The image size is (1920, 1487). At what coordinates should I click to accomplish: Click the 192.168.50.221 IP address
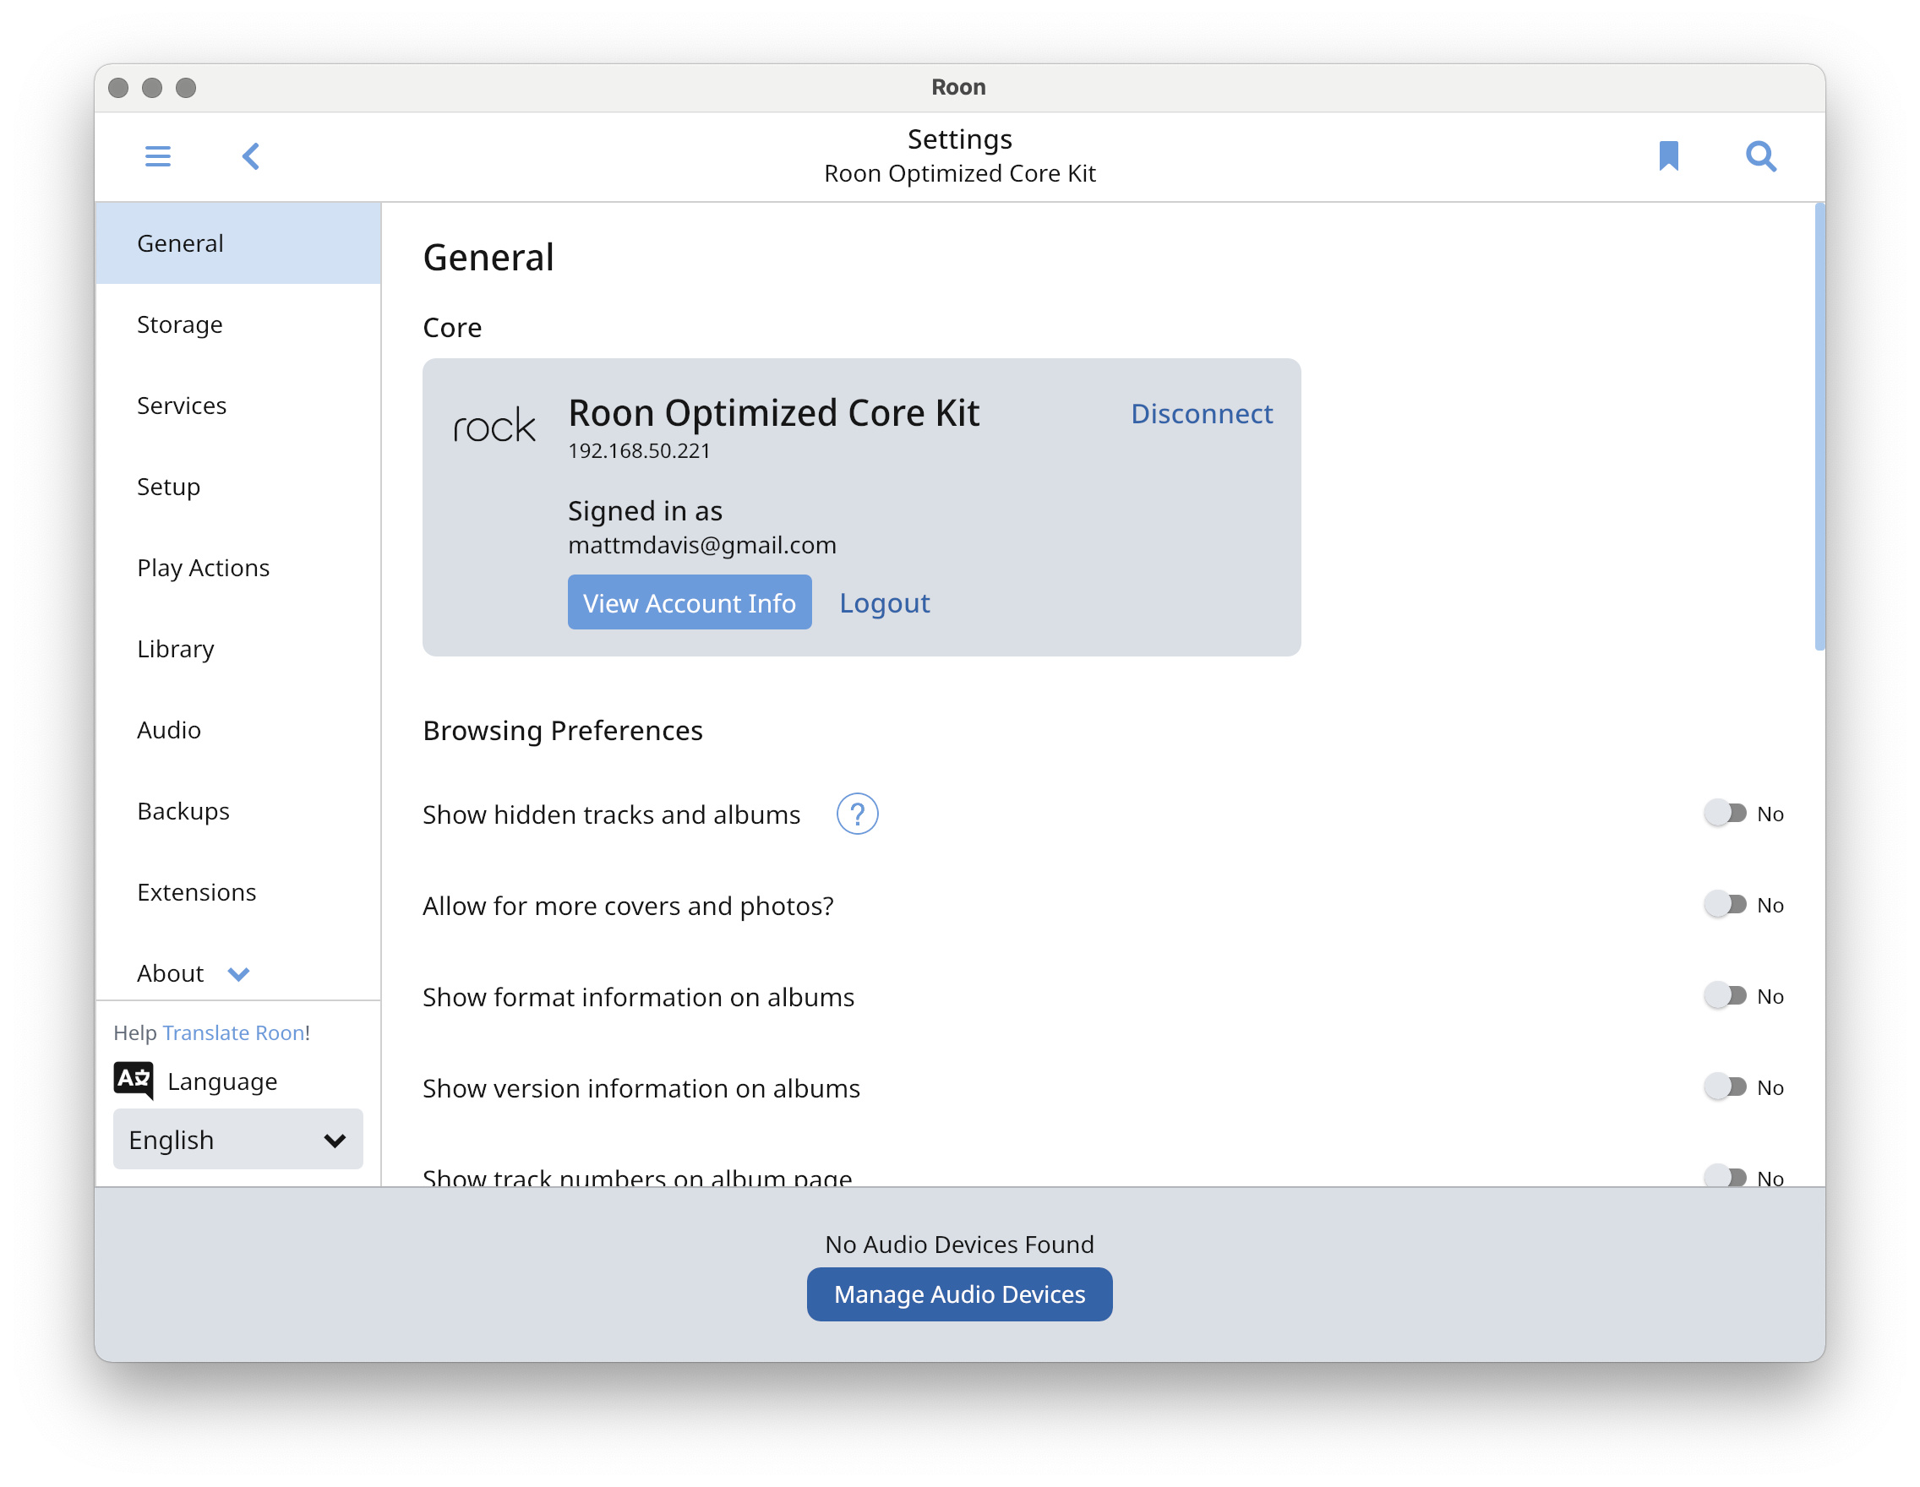(639, 451)
